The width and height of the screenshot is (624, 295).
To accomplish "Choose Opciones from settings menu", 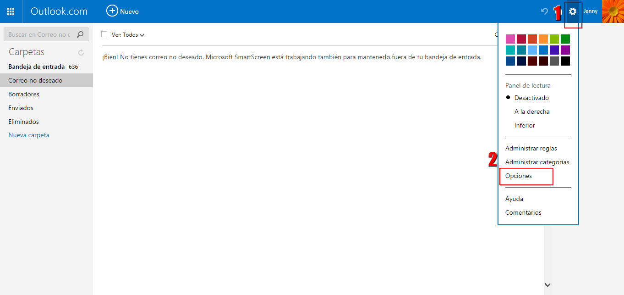I will [x=519, y=176].
